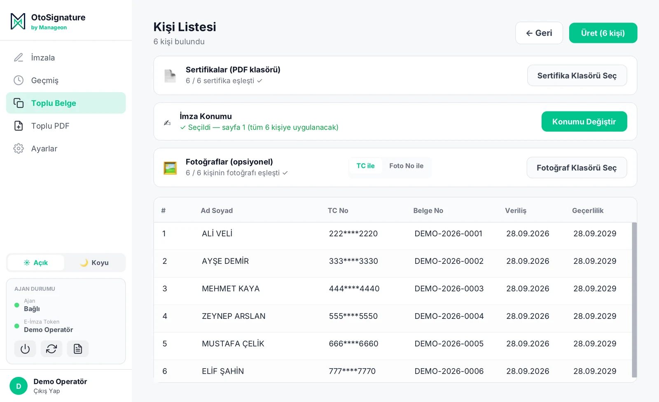Click Üret (6 kişi) button
This screenshot has width=659, height=402.
tap(603, 33)
